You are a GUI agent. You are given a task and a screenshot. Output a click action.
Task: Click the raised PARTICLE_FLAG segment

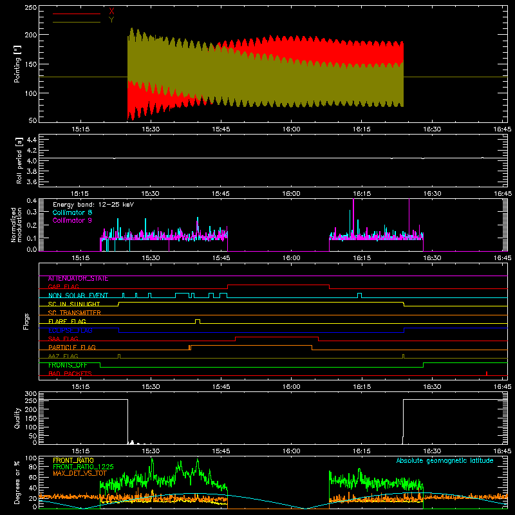[x=251, y=346]
